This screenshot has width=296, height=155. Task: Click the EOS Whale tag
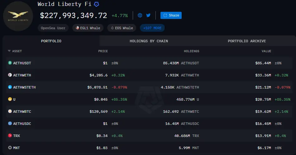(x=122, y=28)
